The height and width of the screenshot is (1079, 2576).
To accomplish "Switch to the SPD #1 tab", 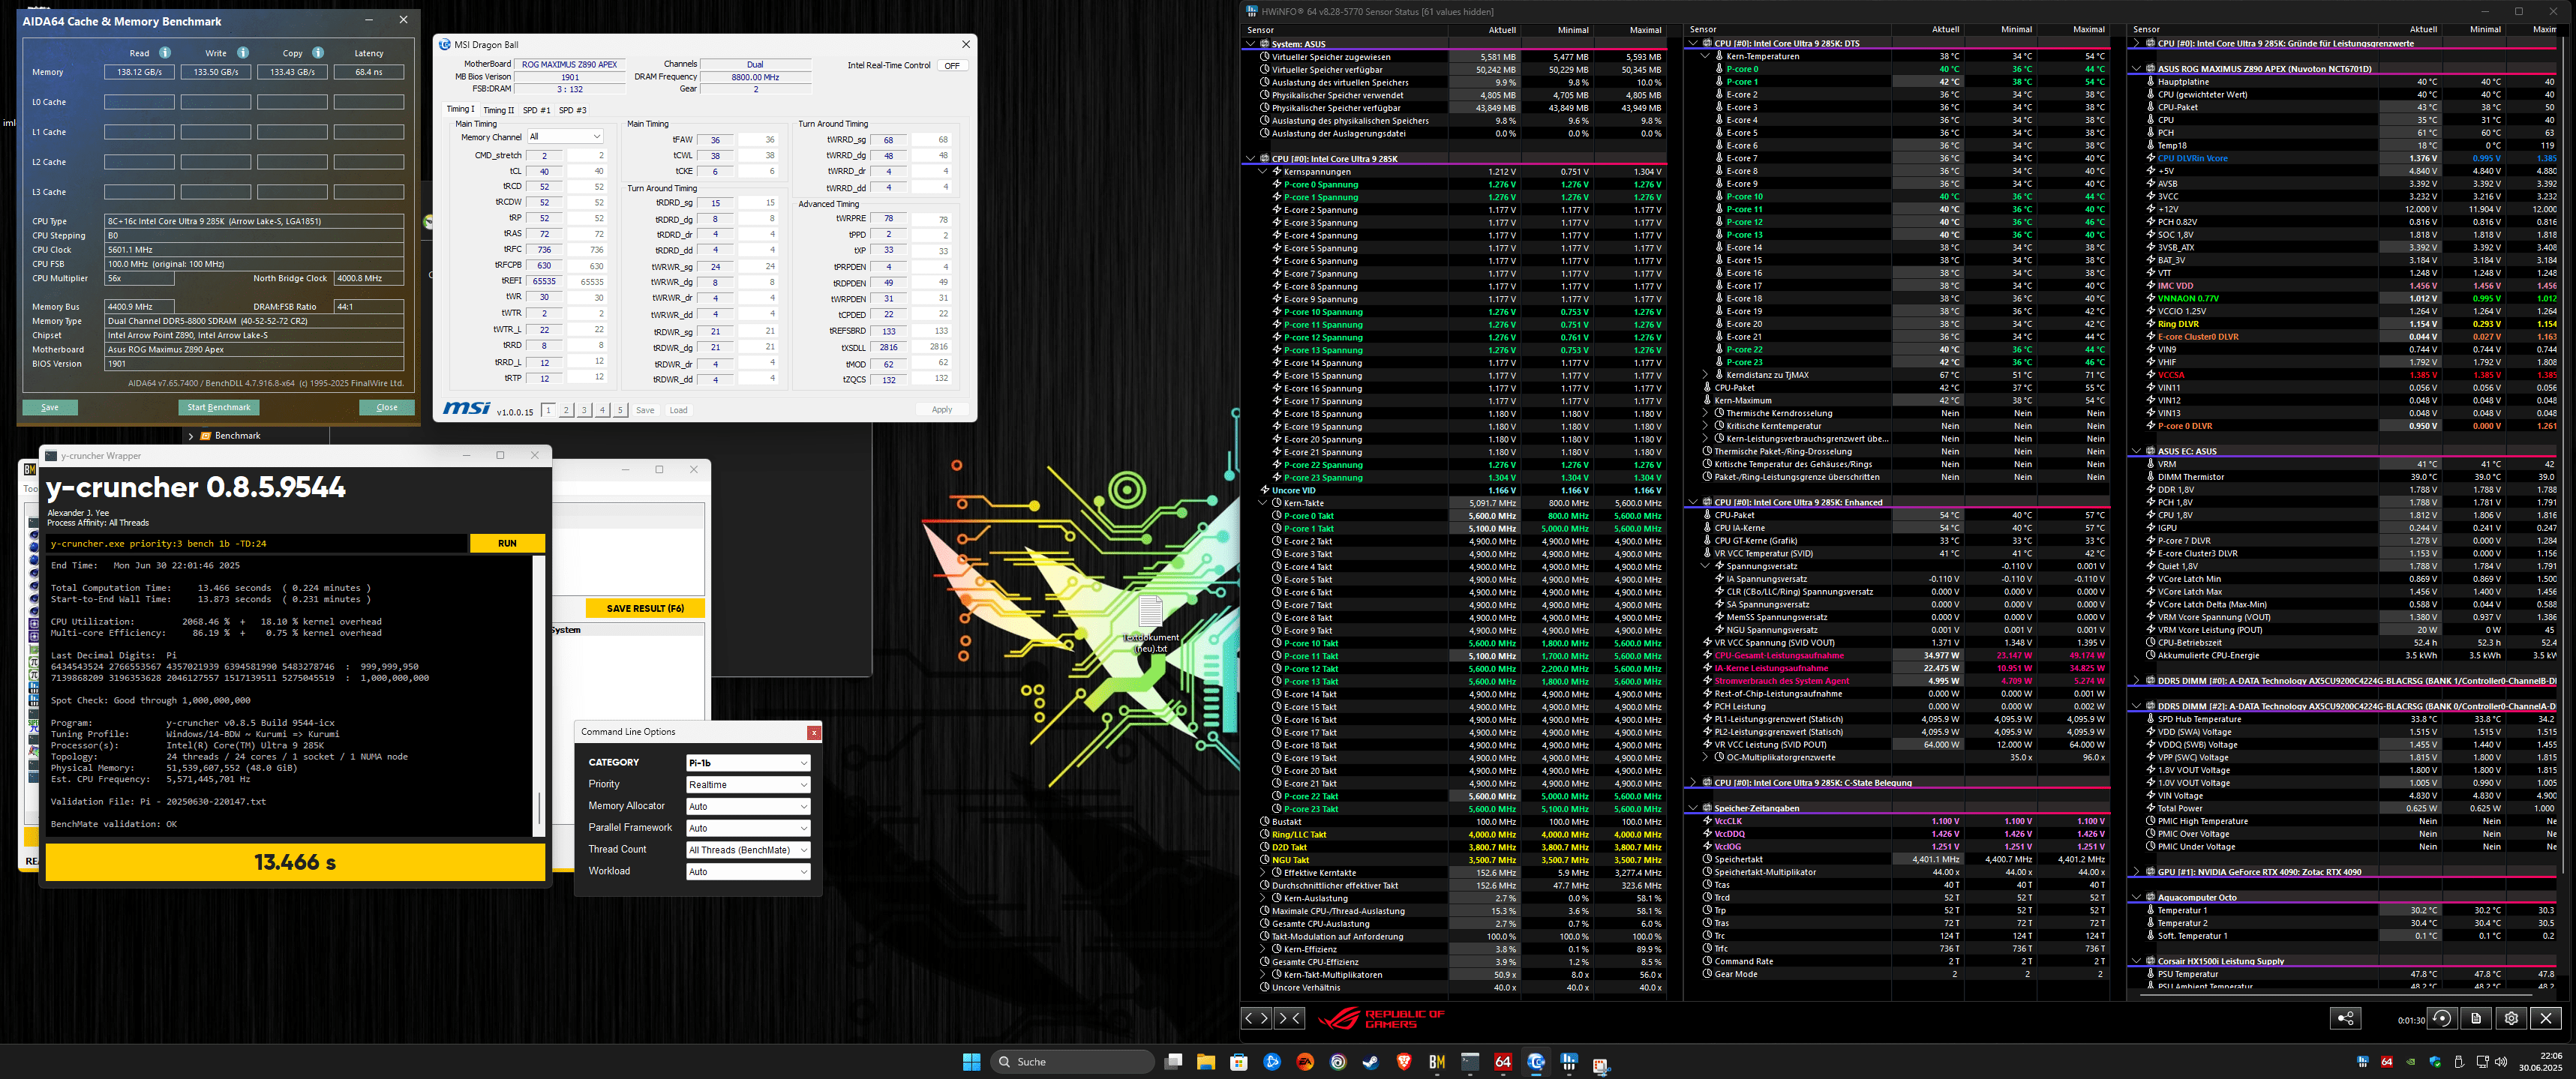I will click(536, 110).
